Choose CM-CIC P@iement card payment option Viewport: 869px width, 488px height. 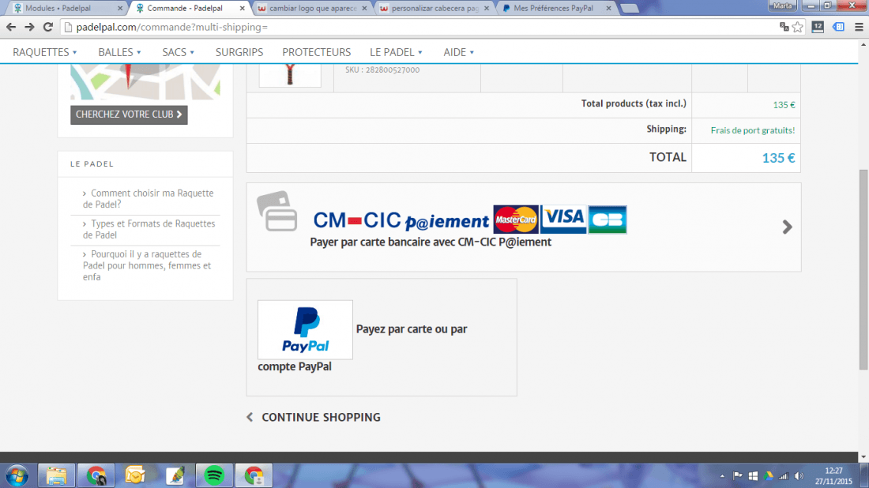tap(523, 227)
